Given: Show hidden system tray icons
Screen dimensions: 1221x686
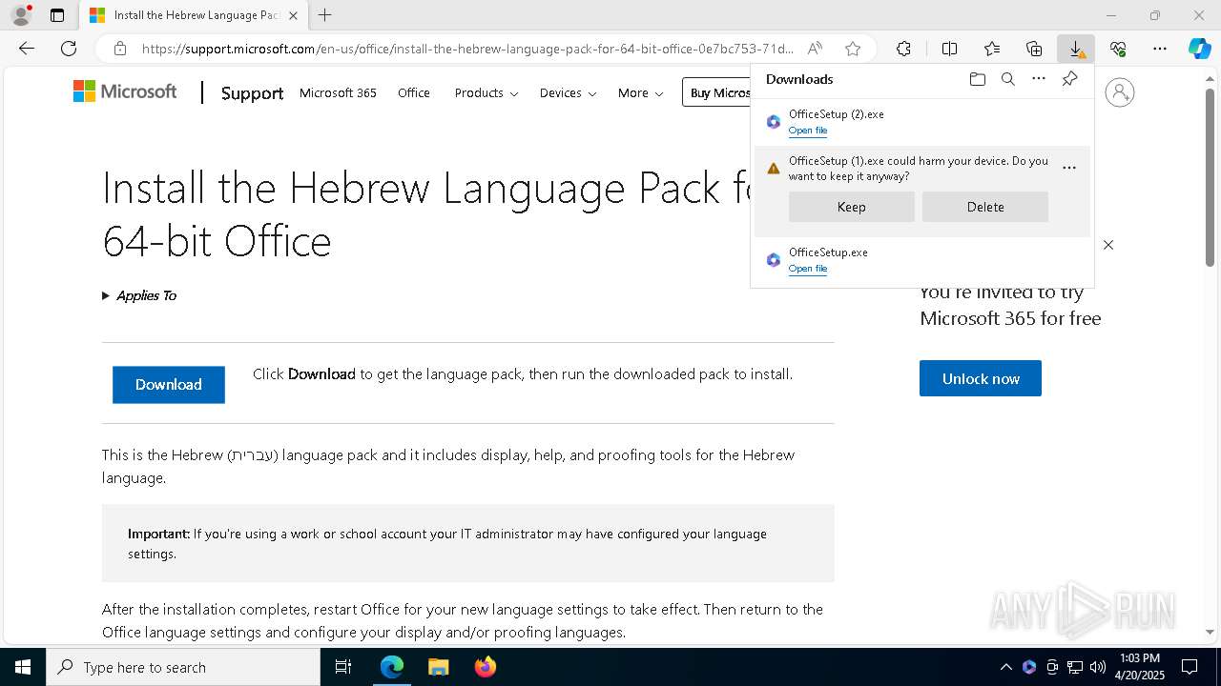Looking at the screenshot, I should (x=1005, y=667).
